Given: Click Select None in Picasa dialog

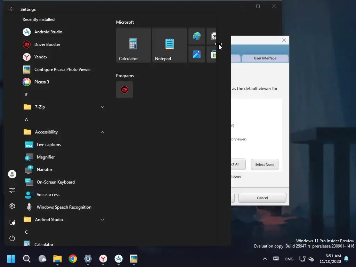Looking at the screenshot, I should [x=265, y=164].
